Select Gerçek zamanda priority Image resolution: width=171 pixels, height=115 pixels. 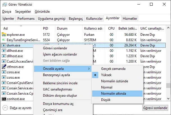point(117,69)
